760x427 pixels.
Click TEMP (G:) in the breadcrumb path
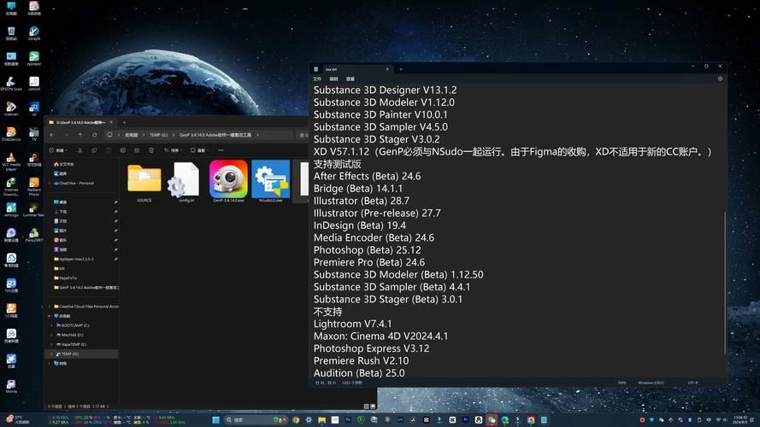click(158, 135)
